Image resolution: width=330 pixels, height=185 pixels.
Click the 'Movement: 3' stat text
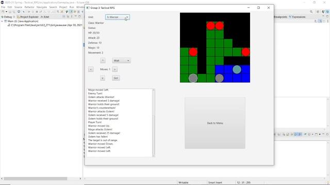click(95, 52)
